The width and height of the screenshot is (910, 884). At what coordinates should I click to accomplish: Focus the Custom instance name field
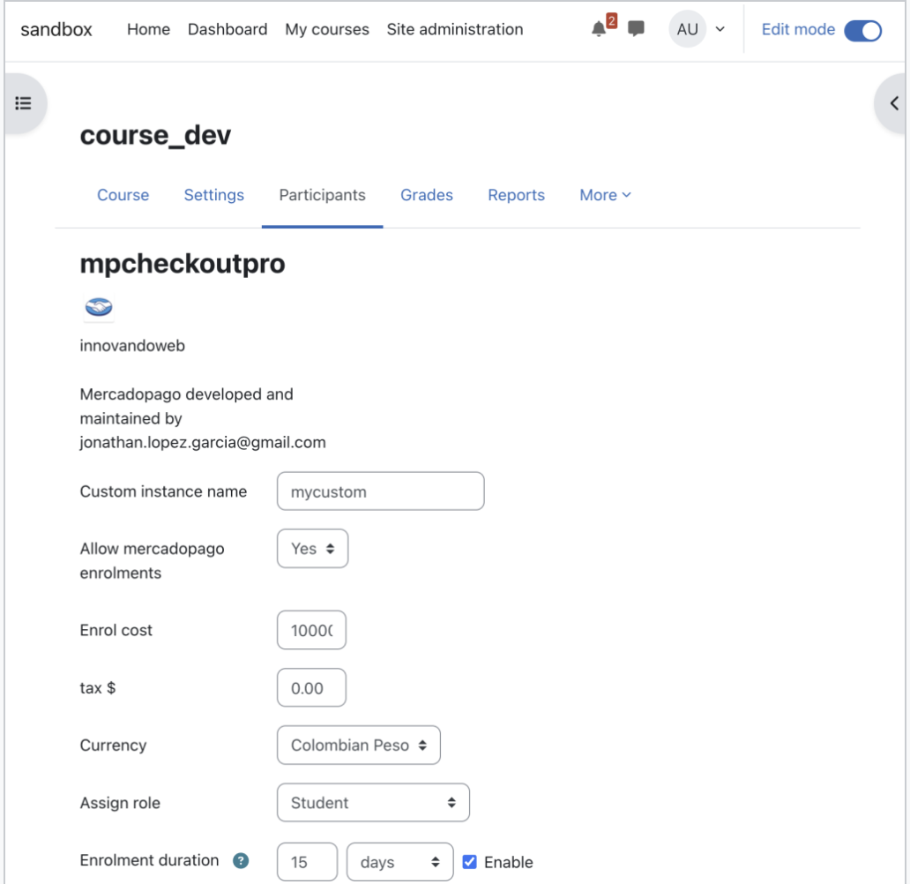[381, 491]
